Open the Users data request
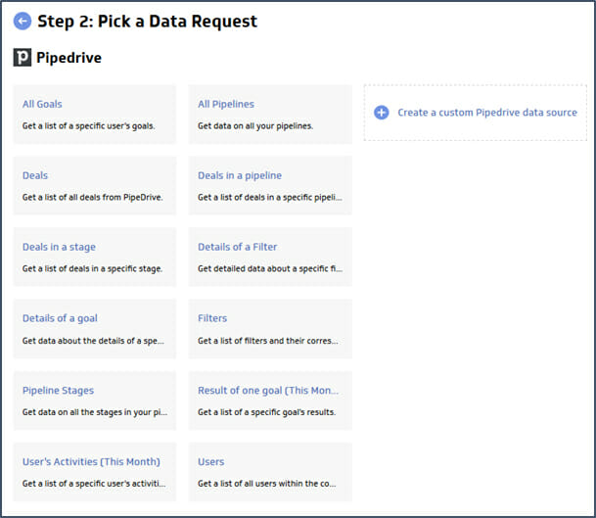596x518 pixels. pos(270,472)
